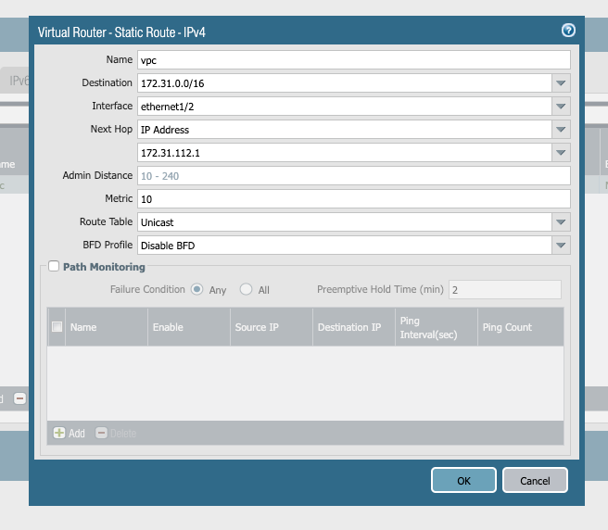
Task: Expand the Next Hop type dropdown
Action: (560, 130)
